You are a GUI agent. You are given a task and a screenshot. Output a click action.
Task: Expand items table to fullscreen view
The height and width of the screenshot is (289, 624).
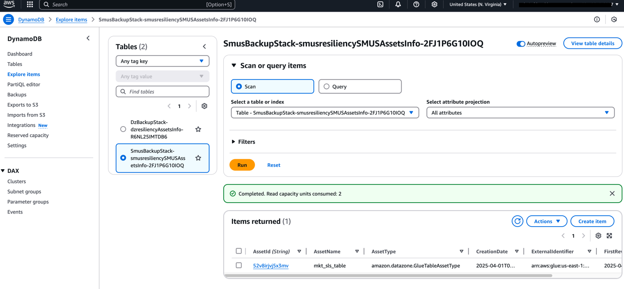610,236
